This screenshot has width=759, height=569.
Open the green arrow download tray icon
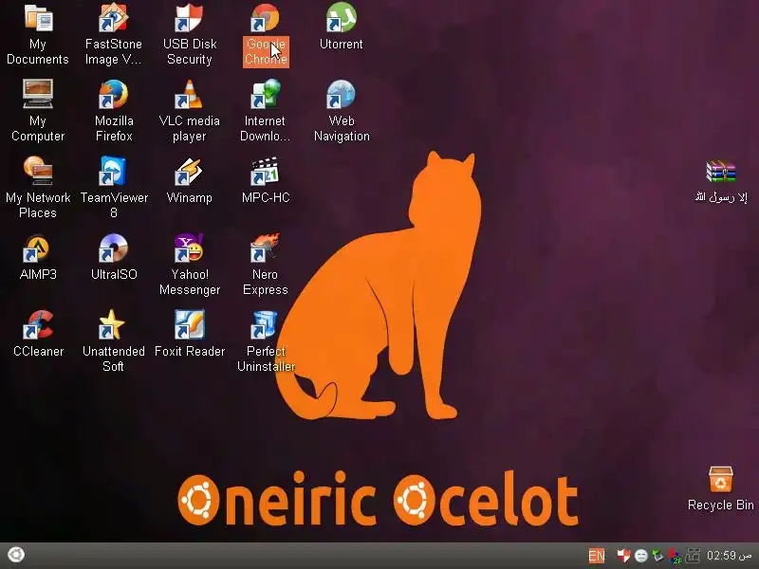click(657, 556)
